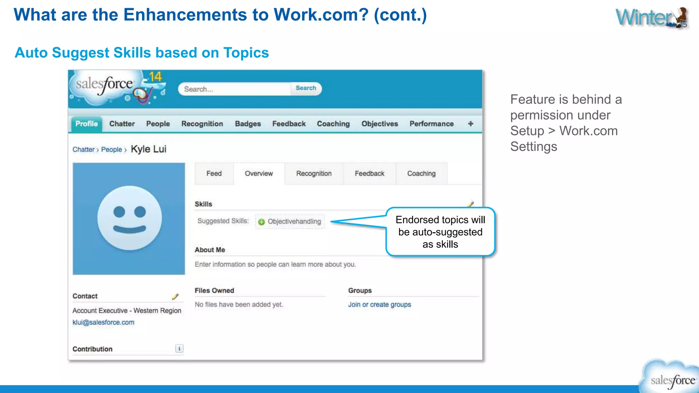Click the Kyle Lui profile name heading
Viewport: 699px width, 393px height.
[148, 149]
